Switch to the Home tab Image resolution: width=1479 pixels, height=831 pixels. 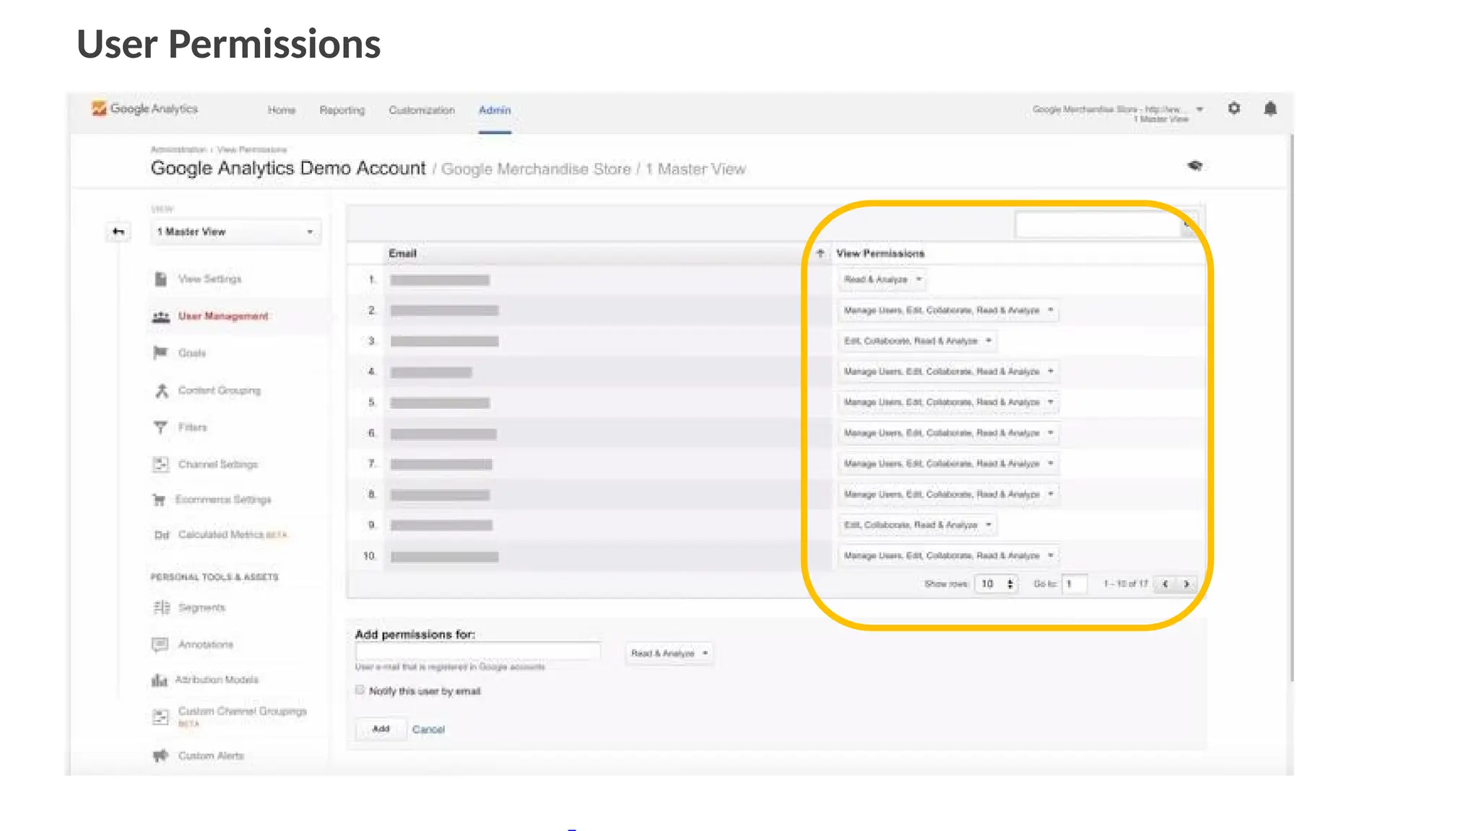tap(282, 110)
